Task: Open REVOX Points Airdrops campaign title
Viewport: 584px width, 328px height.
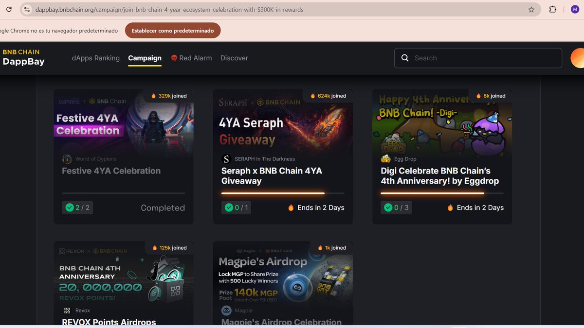Action: click(109, 322)
